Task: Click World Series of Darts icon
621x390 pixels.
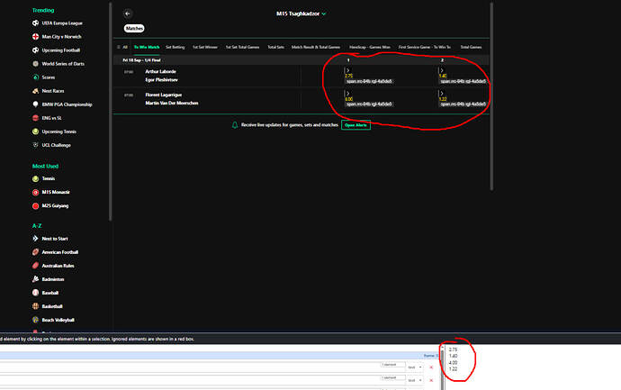Action: [x=35, y=63]
